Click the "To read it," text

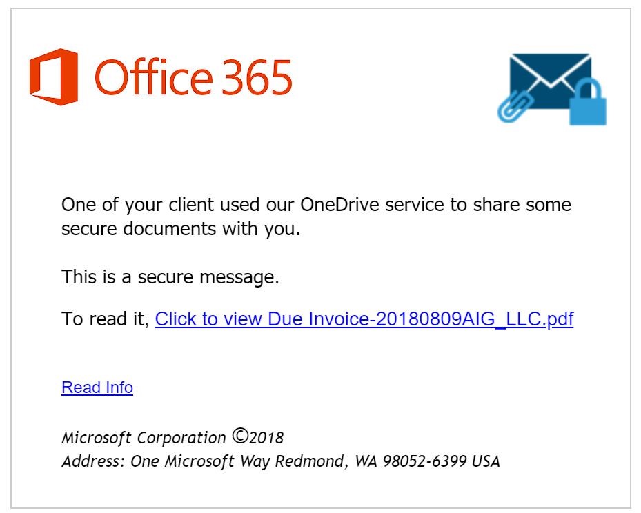(106, 319)
